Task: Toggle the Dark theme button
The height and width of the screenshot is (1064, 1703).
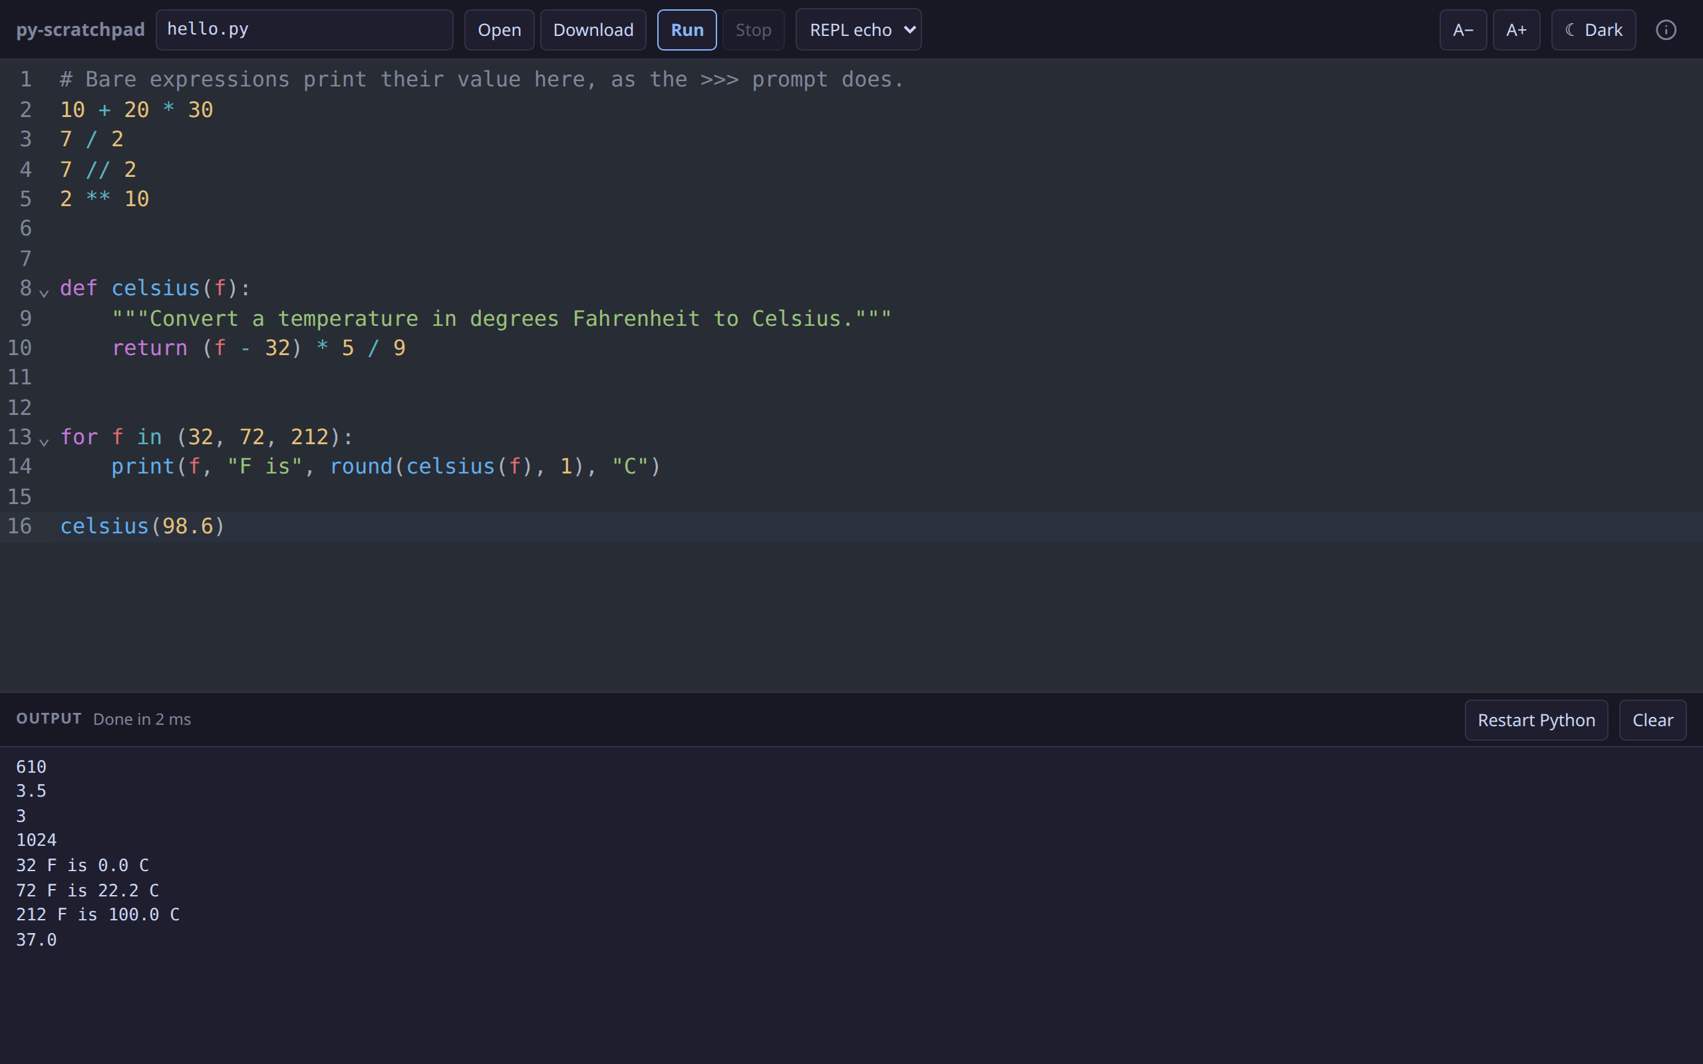Action: [x=1593, y=29]
